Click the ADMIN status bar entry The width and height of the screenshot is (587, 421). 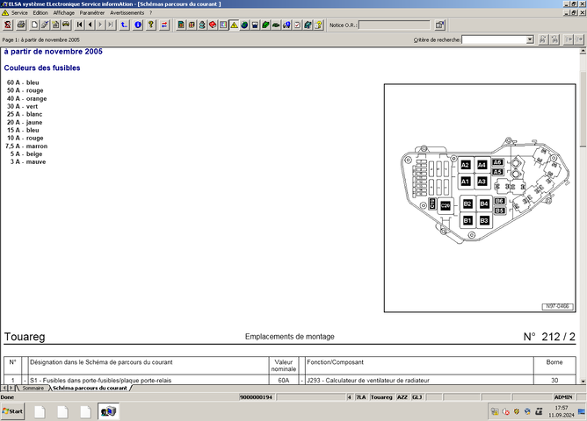tap(563, 397)
